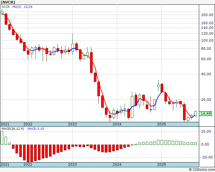
Task: Click the deepest red MACD bar at 2022
Action: tap(28, 153)
